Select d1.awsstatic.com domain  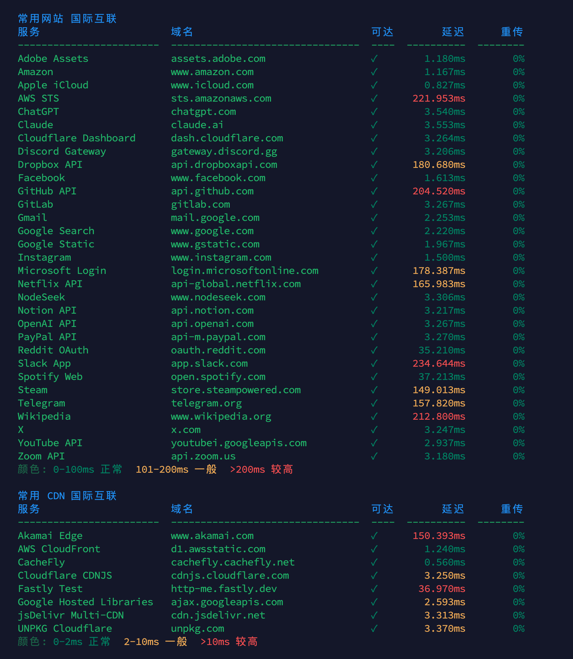tap(218, 549)
